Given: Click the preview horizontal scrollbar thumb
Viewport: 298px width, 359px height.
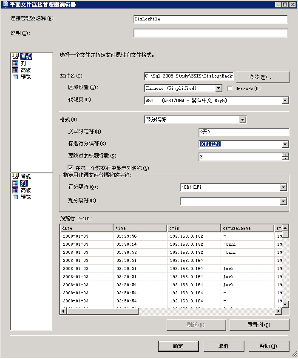Looking at the screenshot, I should tap(102, 311).
